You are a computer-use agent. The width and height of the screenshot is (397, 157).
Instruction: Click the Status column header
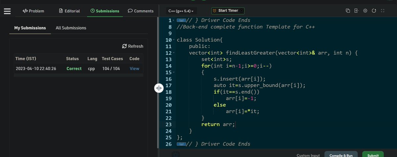pyautogui.click(x=72, y=59)
